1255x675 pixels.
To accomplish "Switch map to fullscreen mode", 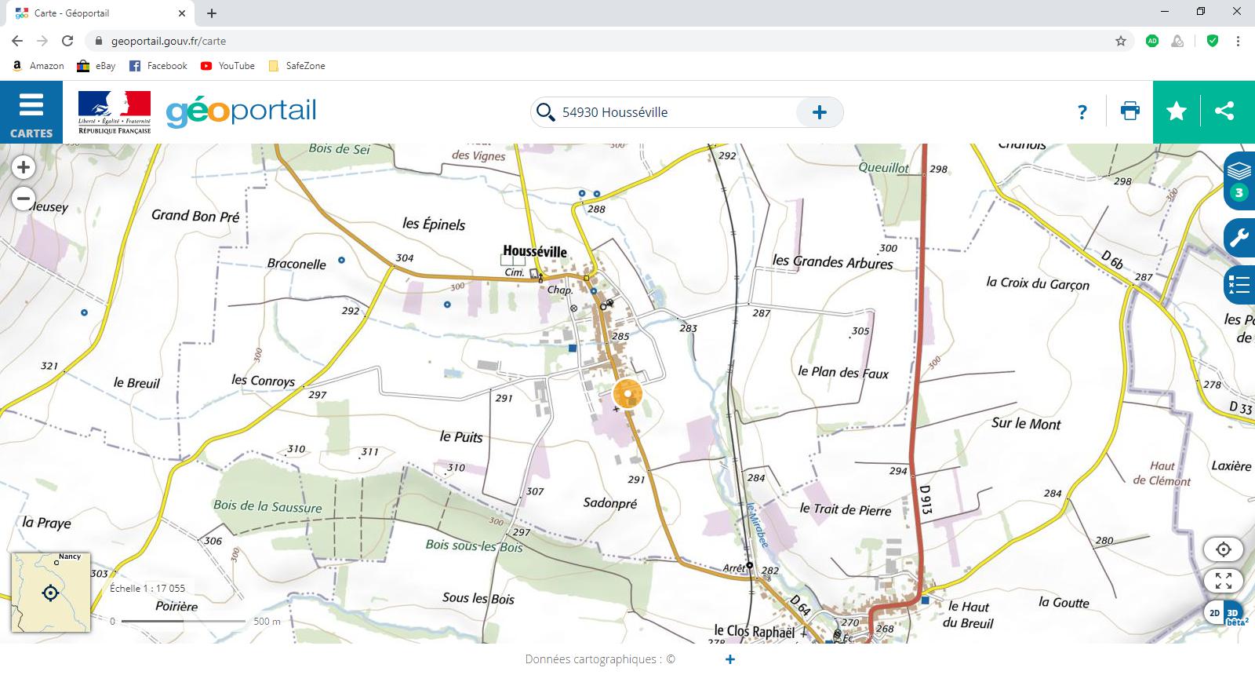I will point(1224,581).
